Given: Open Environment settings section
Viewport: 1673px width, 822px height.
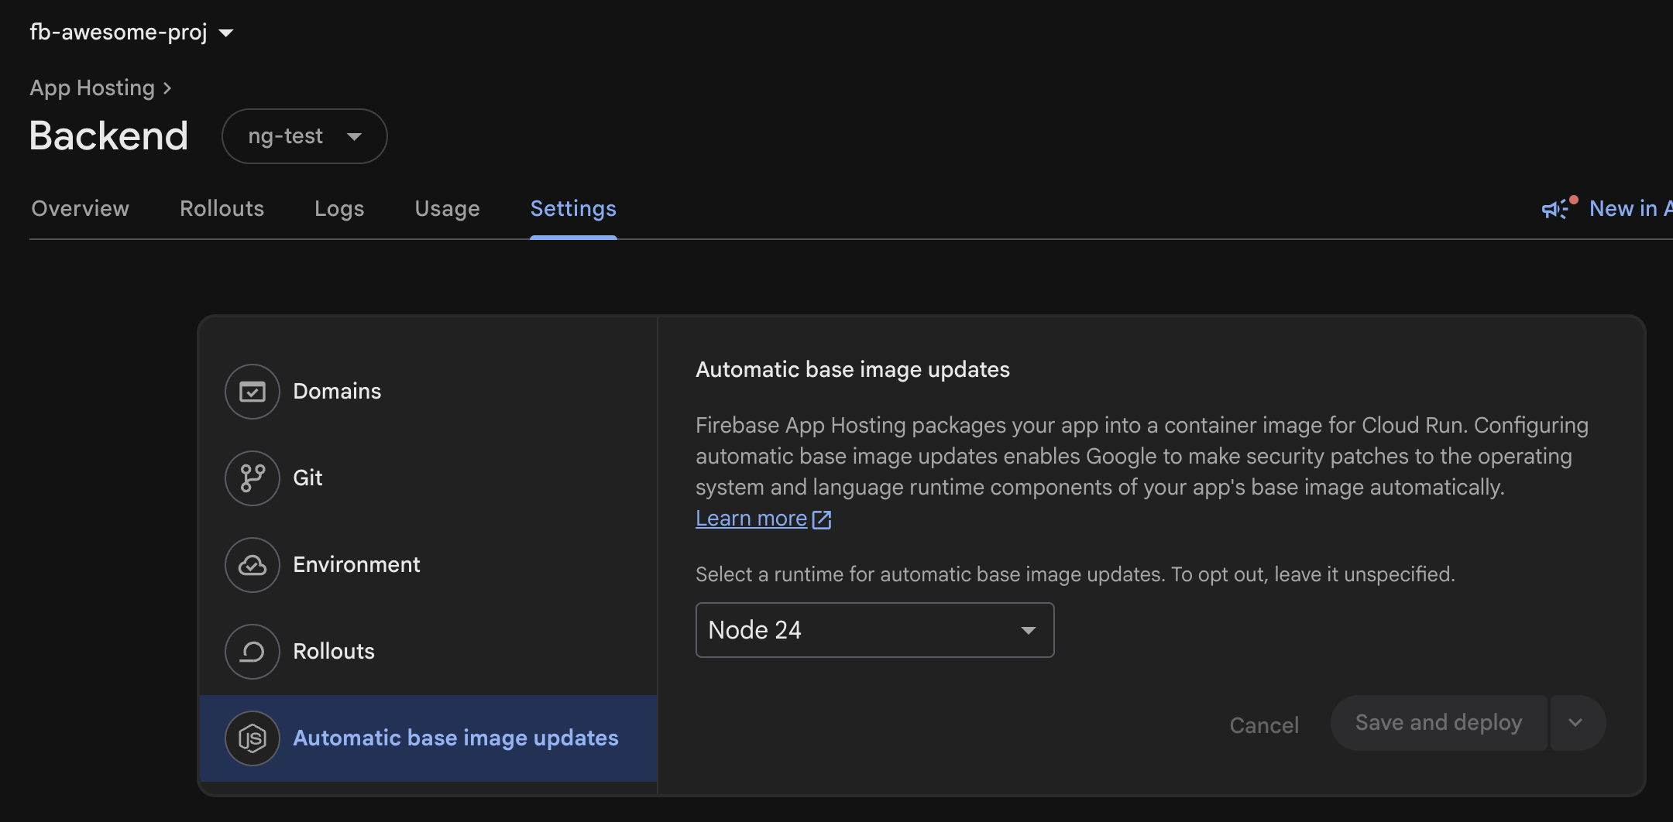Looking at the screenshot, I should pos(429,565).
